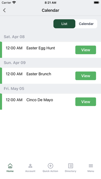Tap the battery status icon
This screenshot has width=101, height=179.
point(97,3)
